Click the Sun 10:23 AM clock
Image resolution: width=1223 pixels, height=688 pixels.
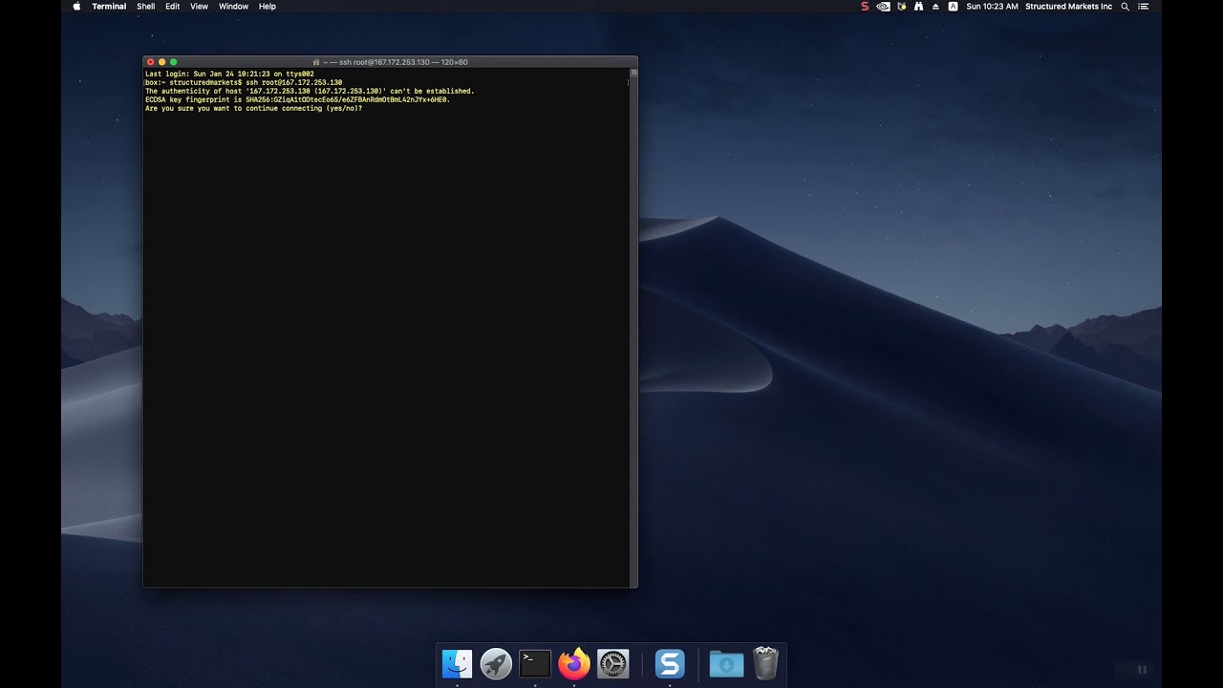[992, 6]
